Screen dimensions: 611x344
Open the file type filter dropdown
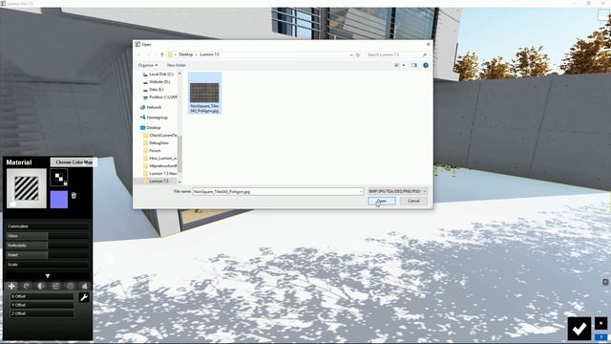(x=397, y=191)
